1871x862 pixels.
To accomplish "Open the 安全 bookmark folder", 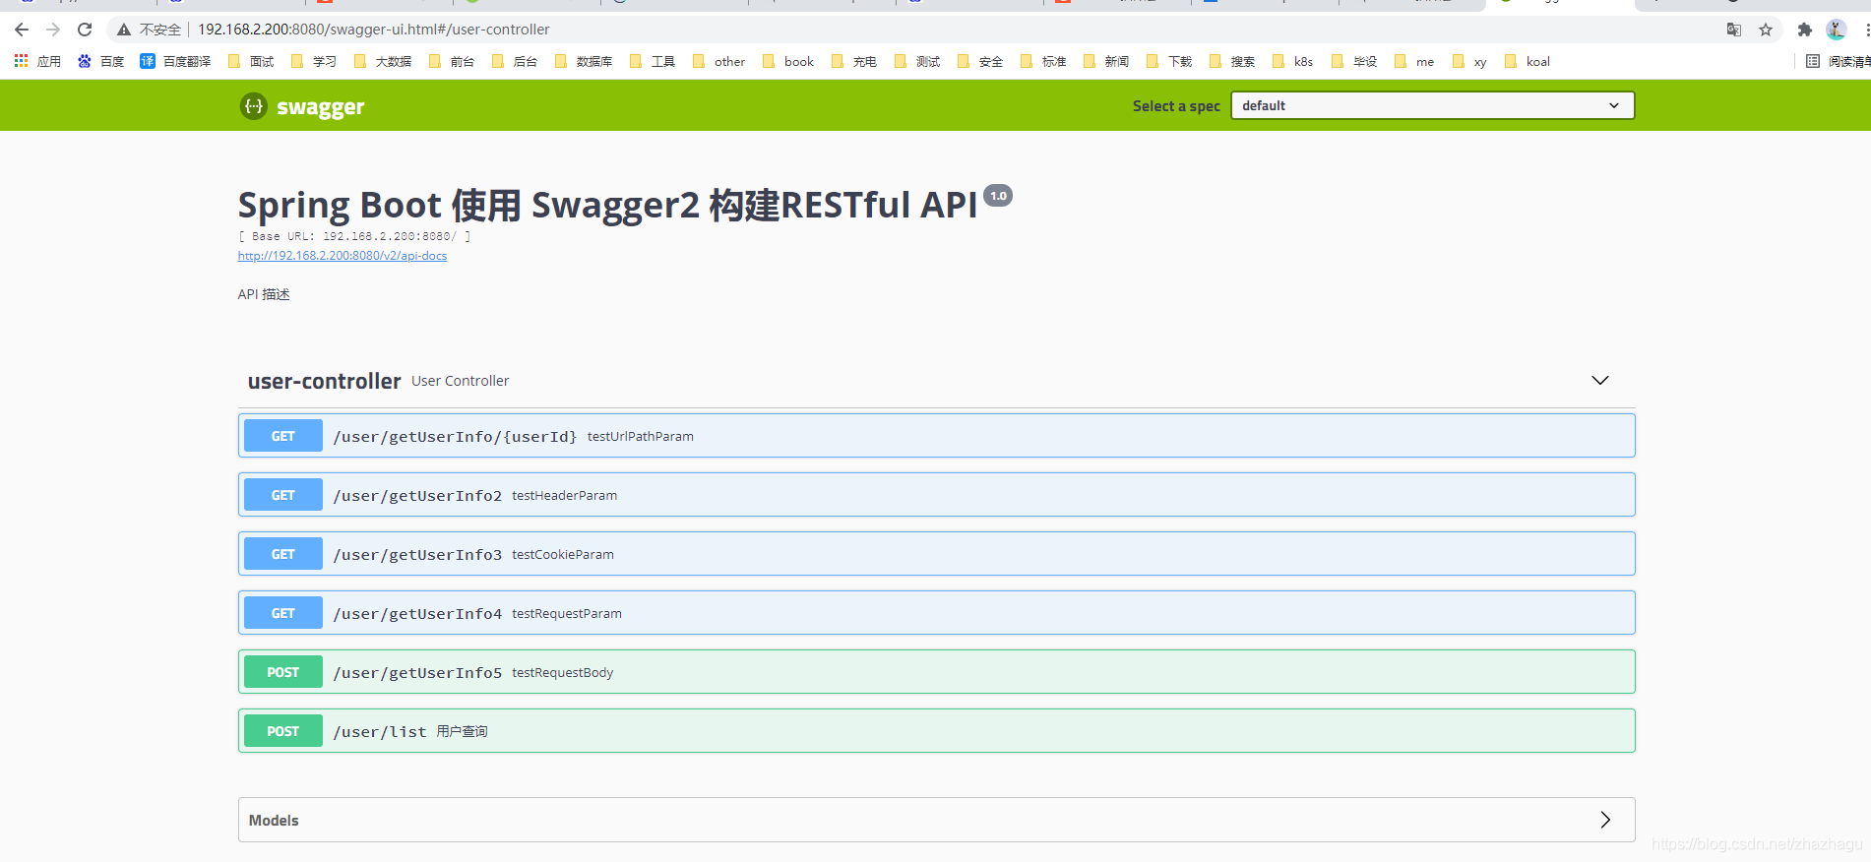I will point(980,61).
